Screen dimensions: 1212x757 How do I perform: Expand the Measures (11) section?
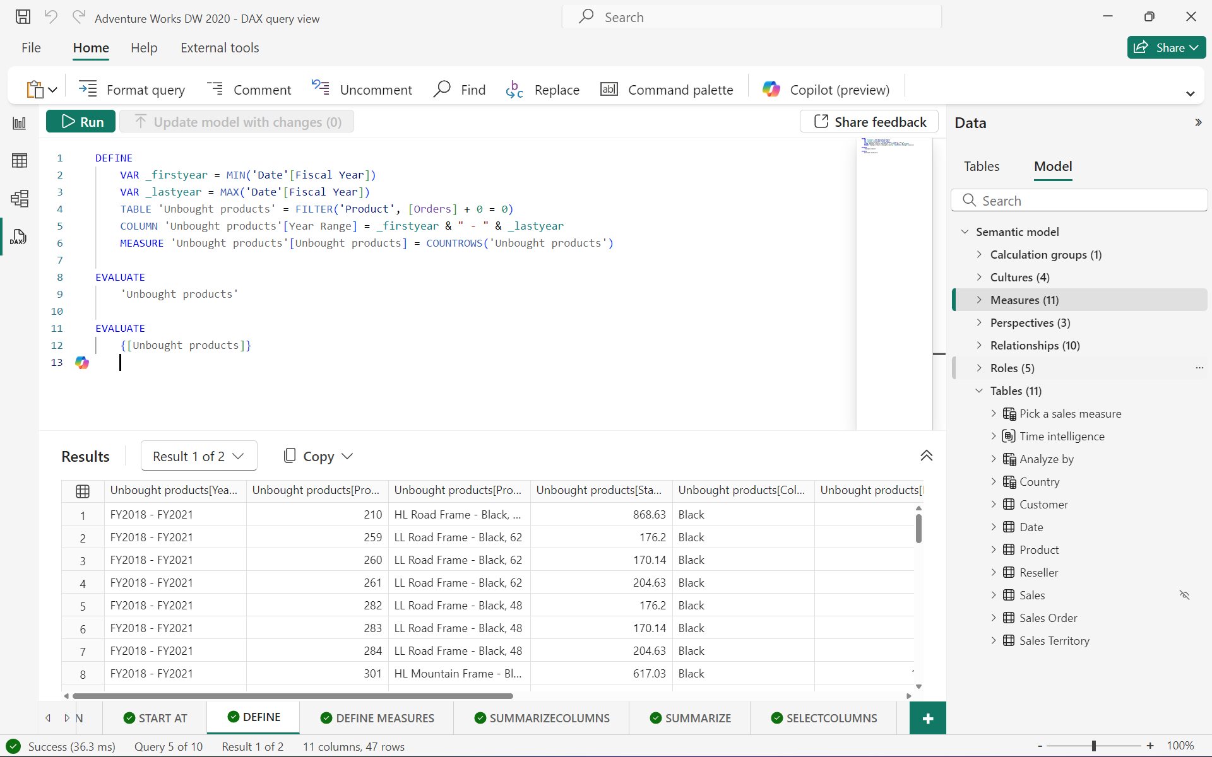(x=979, y=300)
